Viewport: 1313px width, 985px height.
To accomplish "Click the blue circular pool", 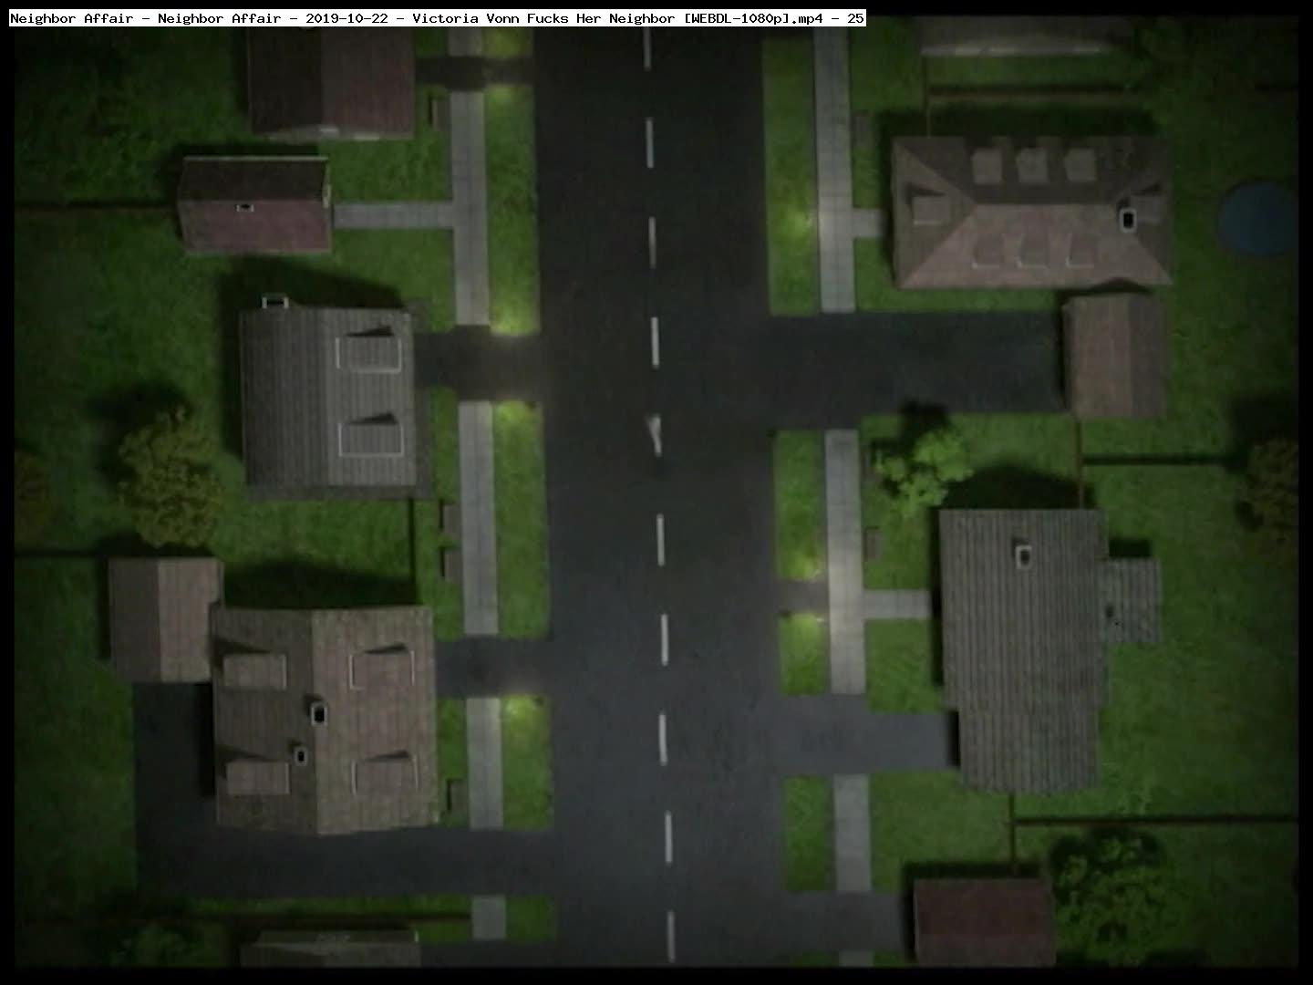I will [x=1258, y=219].
